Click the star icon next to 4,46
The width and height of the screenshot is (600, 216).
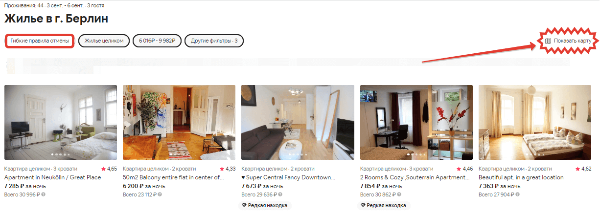459,169
